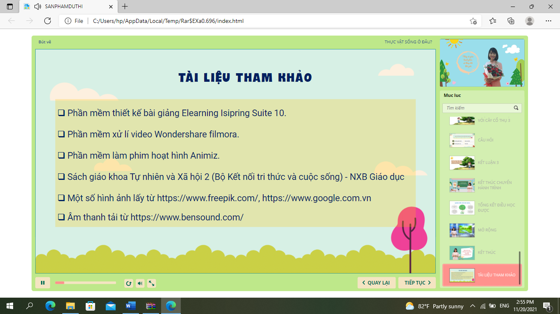Add this page to favorites

point(473,21)
